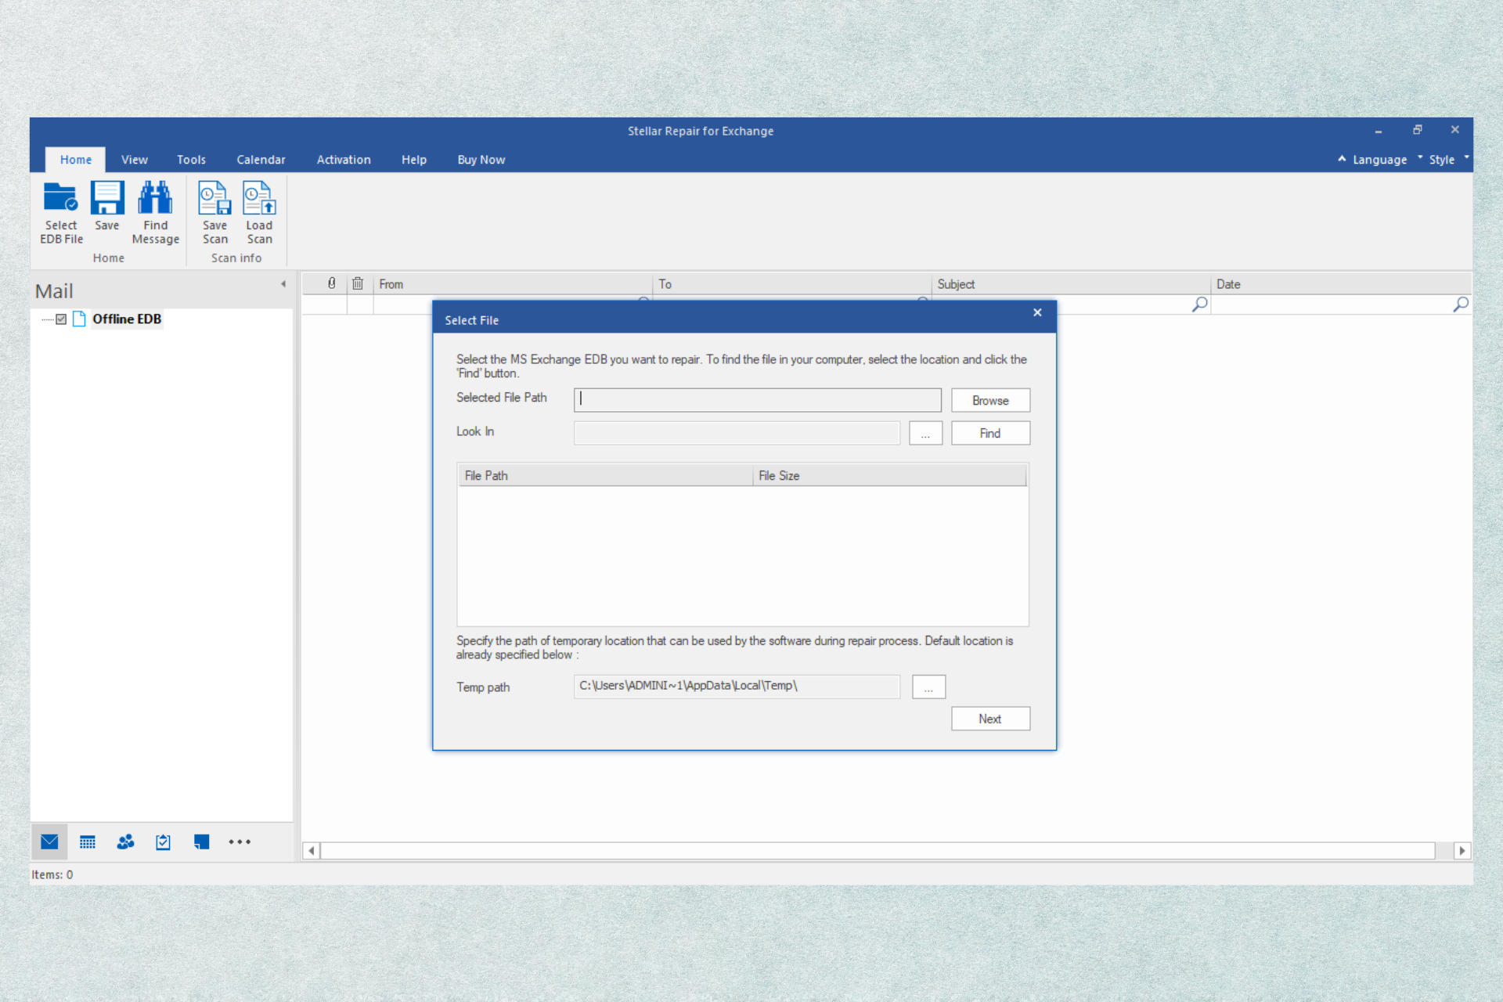
Task: Open Contacts view people icon
Action: click(125, 842)
